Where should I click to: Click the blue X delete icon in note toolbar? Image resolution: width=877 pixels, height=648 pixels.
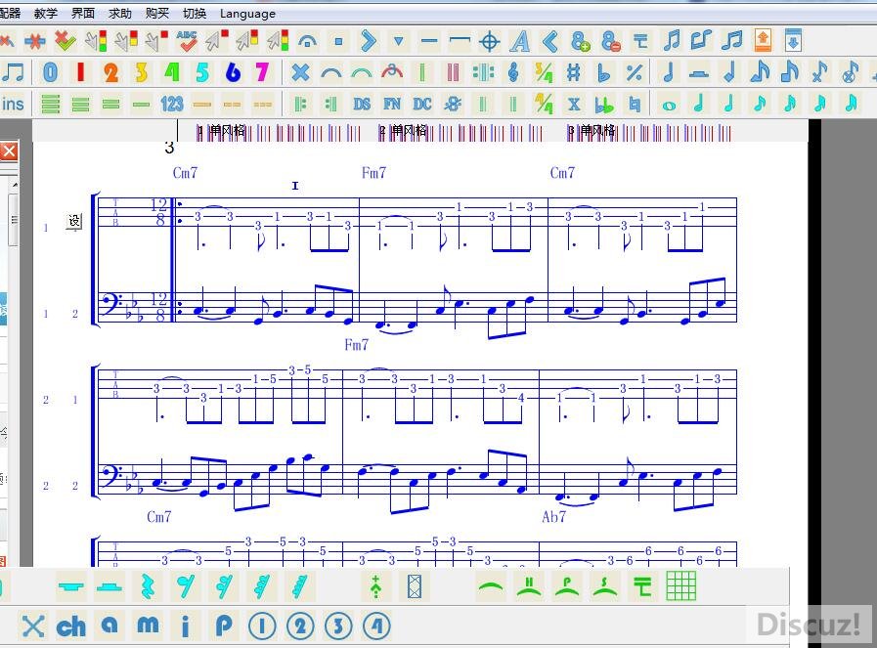coord(300,72)
